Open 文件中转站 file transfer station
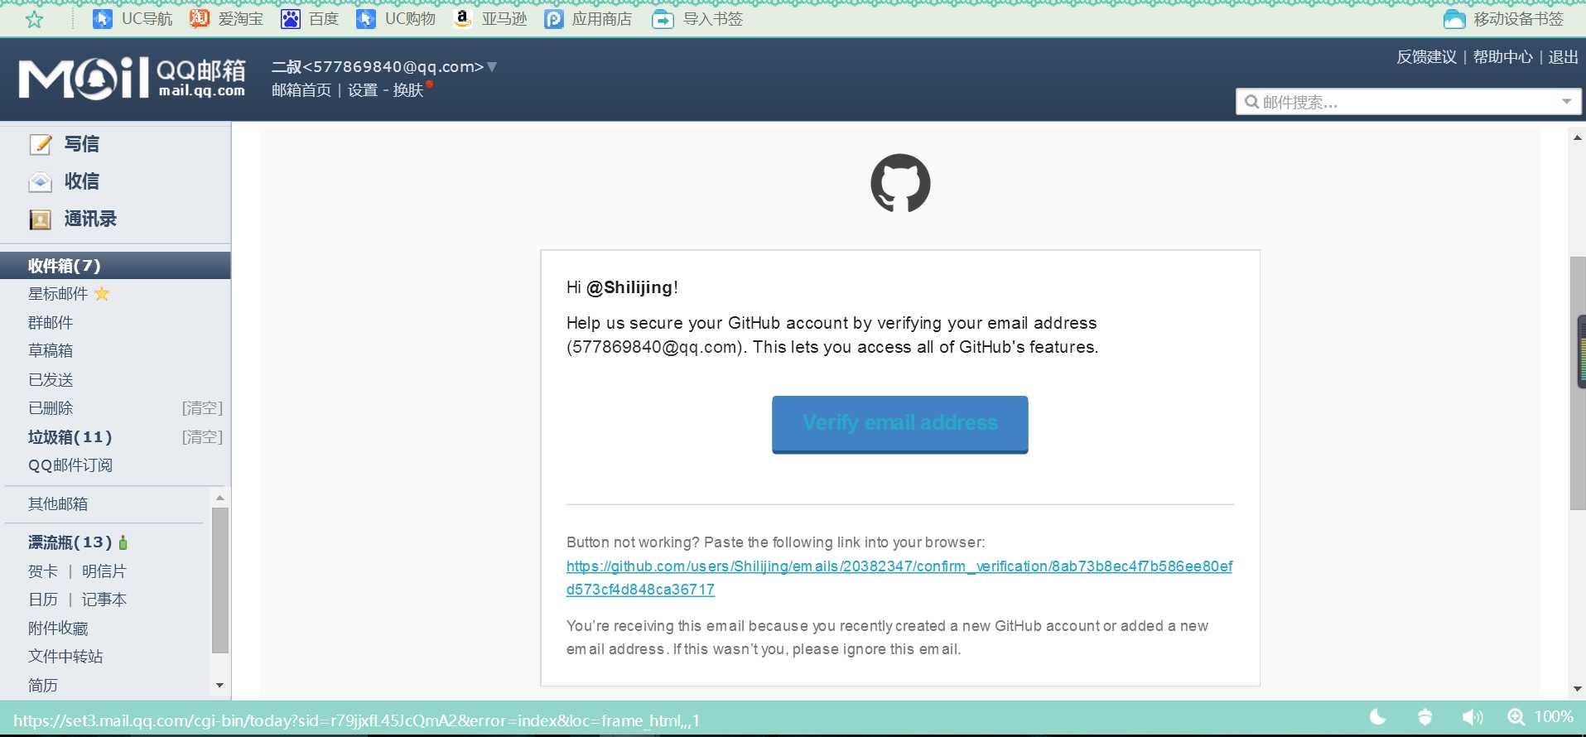1586x737 pixels. click(65, 657)
